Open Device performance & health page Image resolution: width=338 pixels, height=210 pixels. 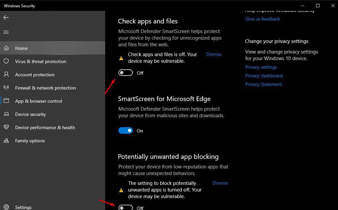53,127
